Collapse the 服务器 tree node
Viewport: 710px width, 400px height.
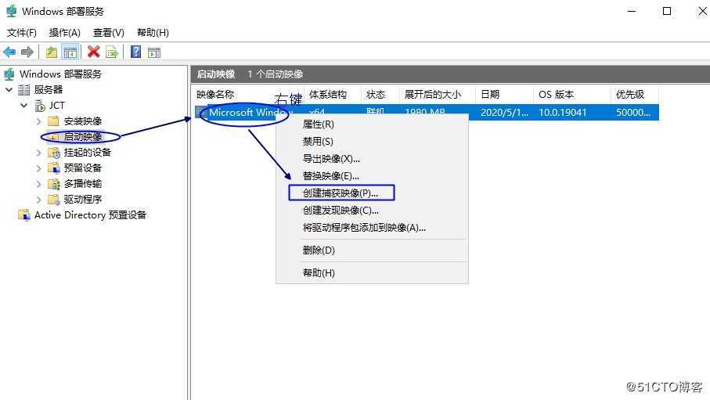coord(9,89)
